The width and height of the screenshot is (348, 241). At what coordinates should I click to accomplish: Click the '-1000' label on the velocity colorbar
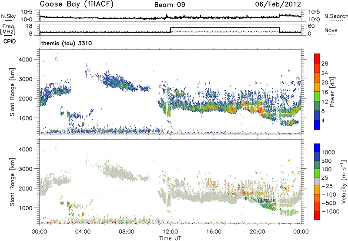(331, 211)
